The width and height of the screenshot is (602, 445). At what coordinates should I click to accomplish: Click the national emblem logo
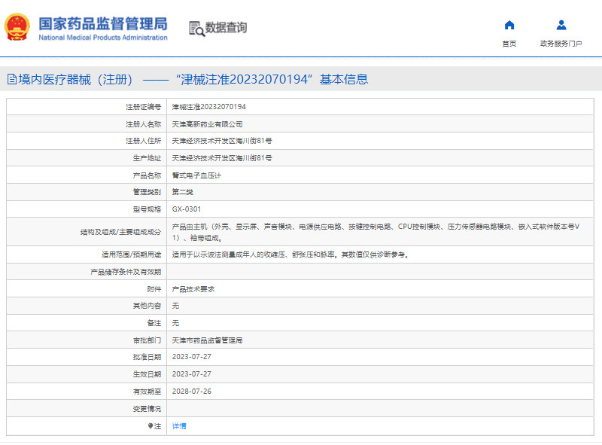point(17,27)
